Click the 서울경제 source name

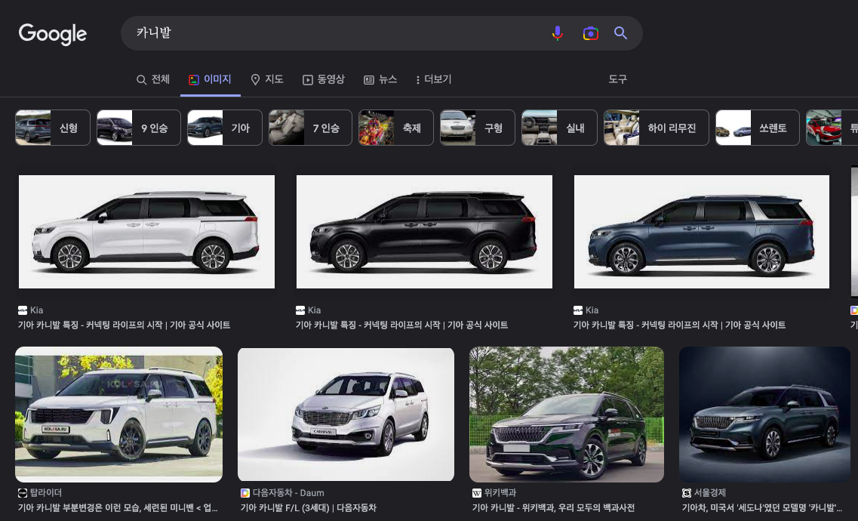710,493
